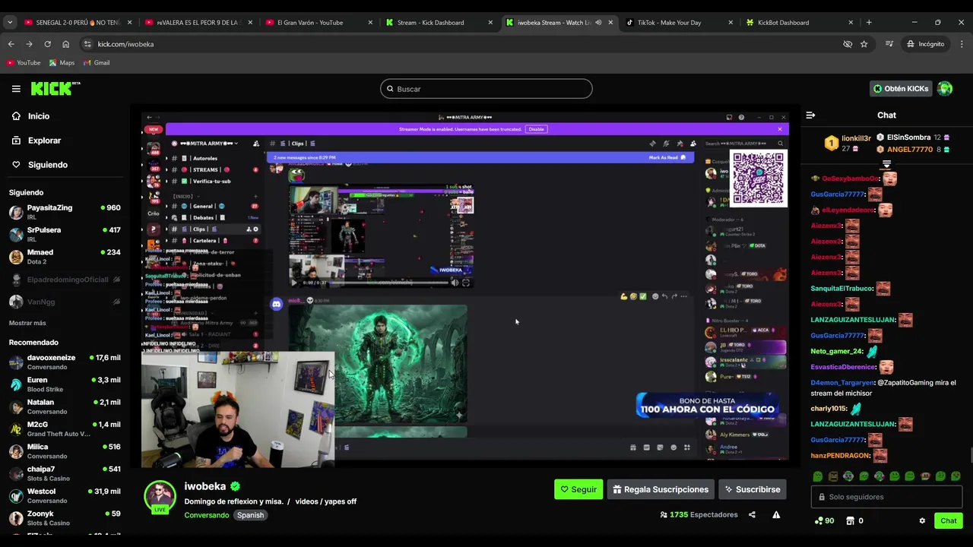The width and height of the screenshot is (973, 547).
Task: Switch to KickBot Dashboard tab
Action: pos(800,23)
